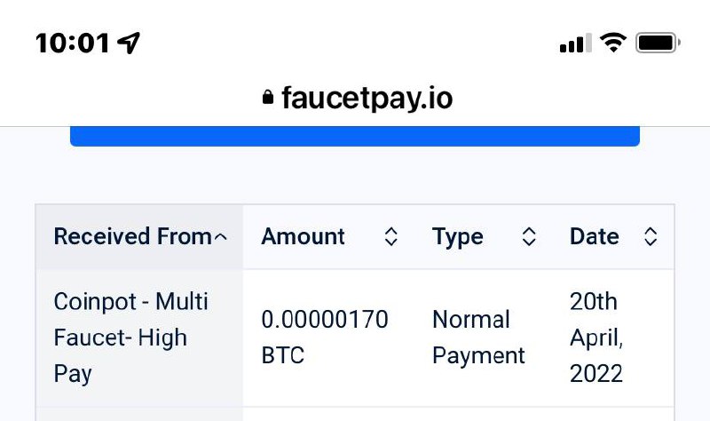Tap the faucetpay.io address bar text
710x421 pixels.
point(367,98)
